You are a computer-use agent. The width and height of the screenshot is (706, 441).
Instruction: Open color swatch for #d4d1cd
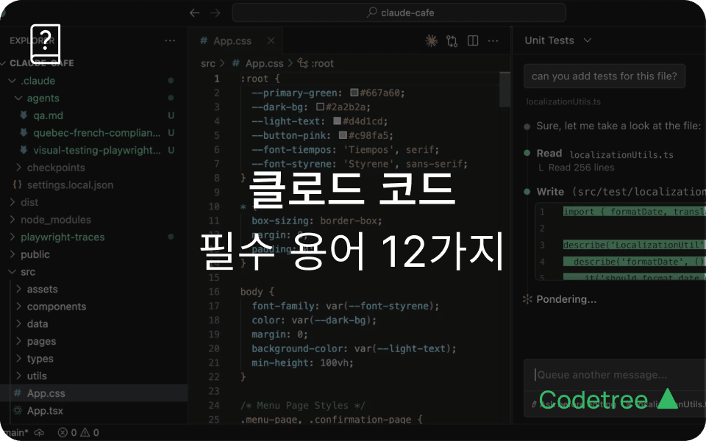pos(338,121)
